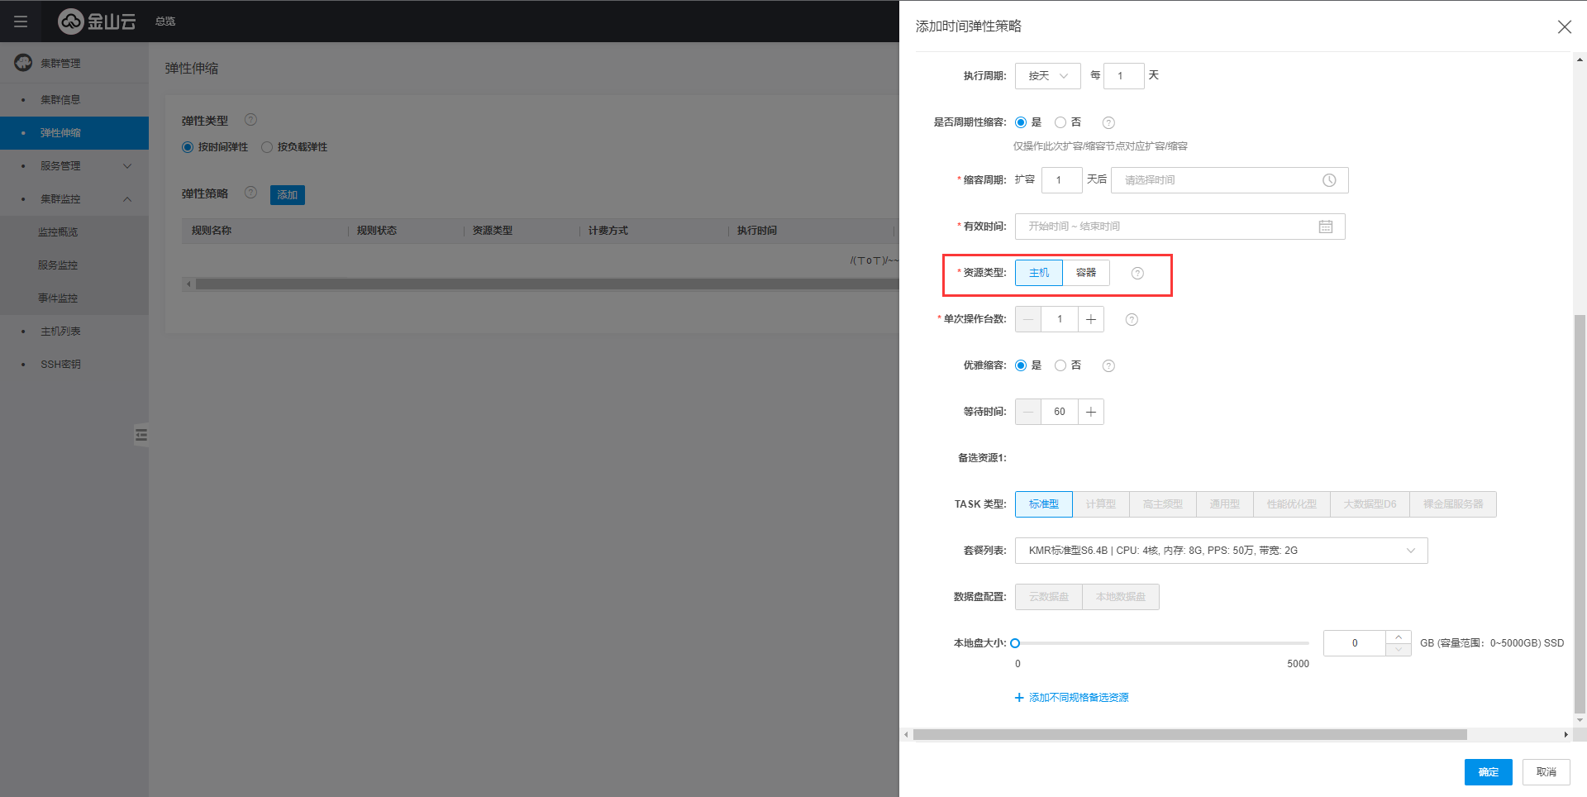Click the plus icon of 添加不同规格备选资源
This screenshot has width=1587, height=797.
point(1019,698)
